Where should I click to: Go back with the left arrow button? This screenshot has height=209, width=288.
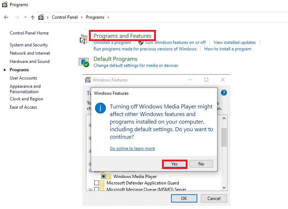pos(6,17)
